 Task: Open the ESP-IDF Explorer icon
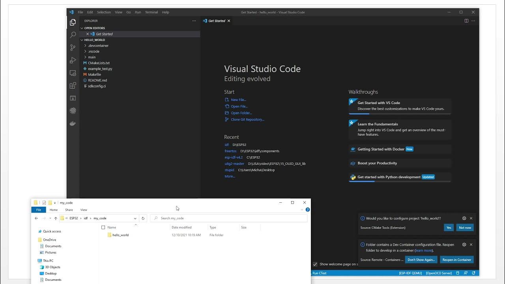(x=73, y=111)
